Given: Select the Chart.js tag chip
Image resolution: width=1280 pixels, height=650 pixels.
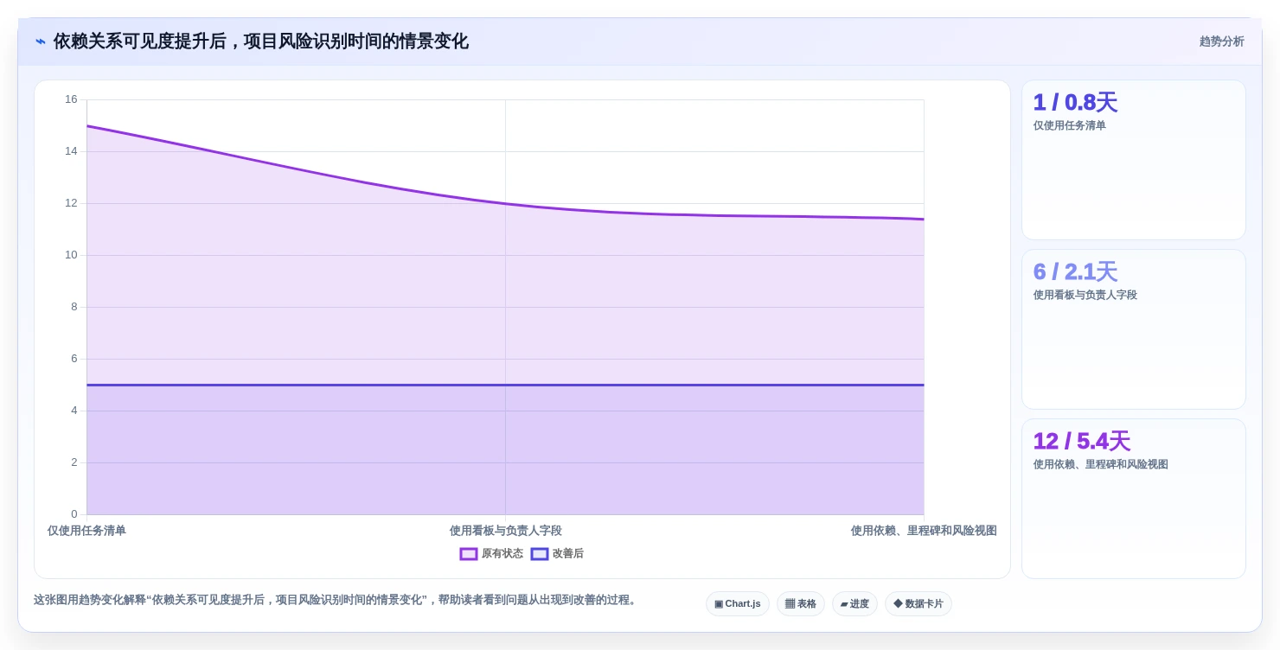Looking at the screenshot, I should [738, 603].
